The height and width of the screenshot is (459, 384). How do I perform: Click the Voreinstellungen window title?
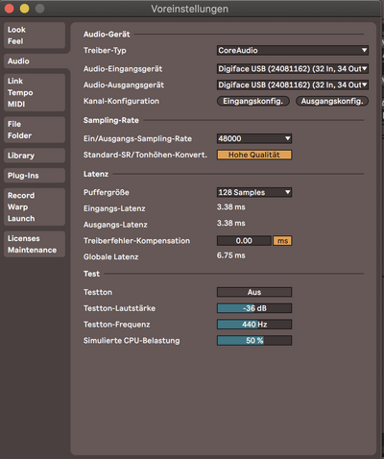190,9
